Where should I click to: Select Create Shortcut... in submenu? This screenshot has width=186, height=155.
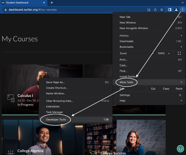coord(76,88)
